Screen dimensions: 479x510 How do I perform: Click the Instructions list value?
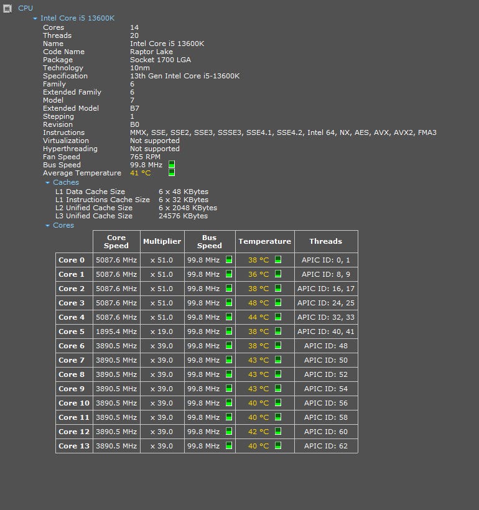click(x=284, y=132)
